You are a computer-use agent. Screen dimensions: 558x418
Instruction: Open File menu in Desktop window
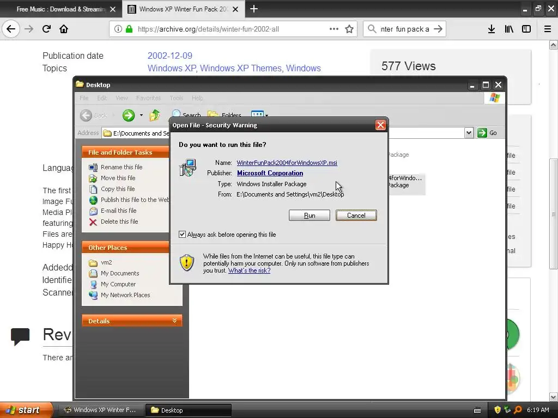tap(84, 98)
